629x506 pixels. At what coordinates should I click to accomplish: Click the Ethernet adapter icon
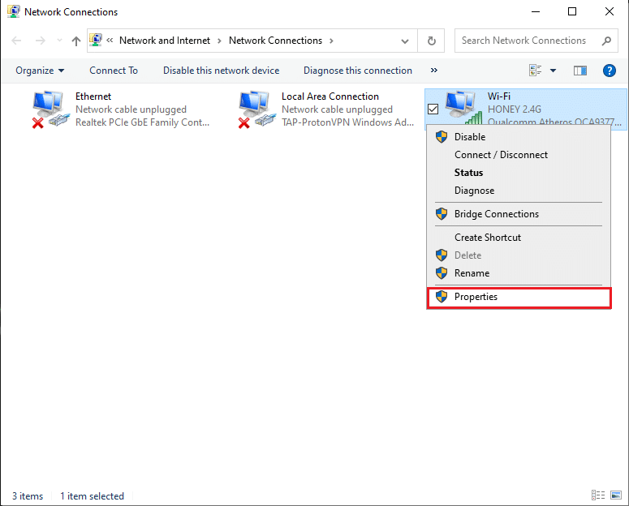[50, 109]
